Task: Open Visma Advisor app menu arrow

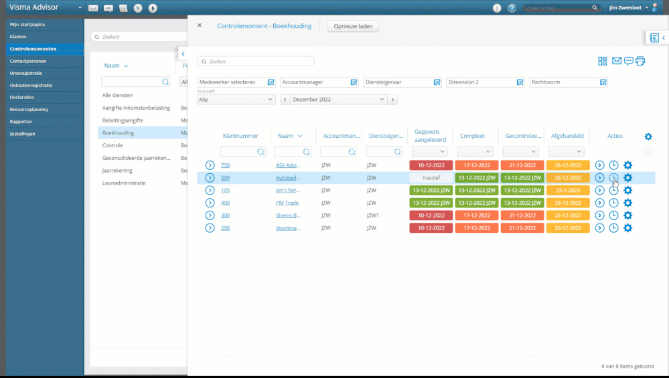Action: tap(80, 7)
